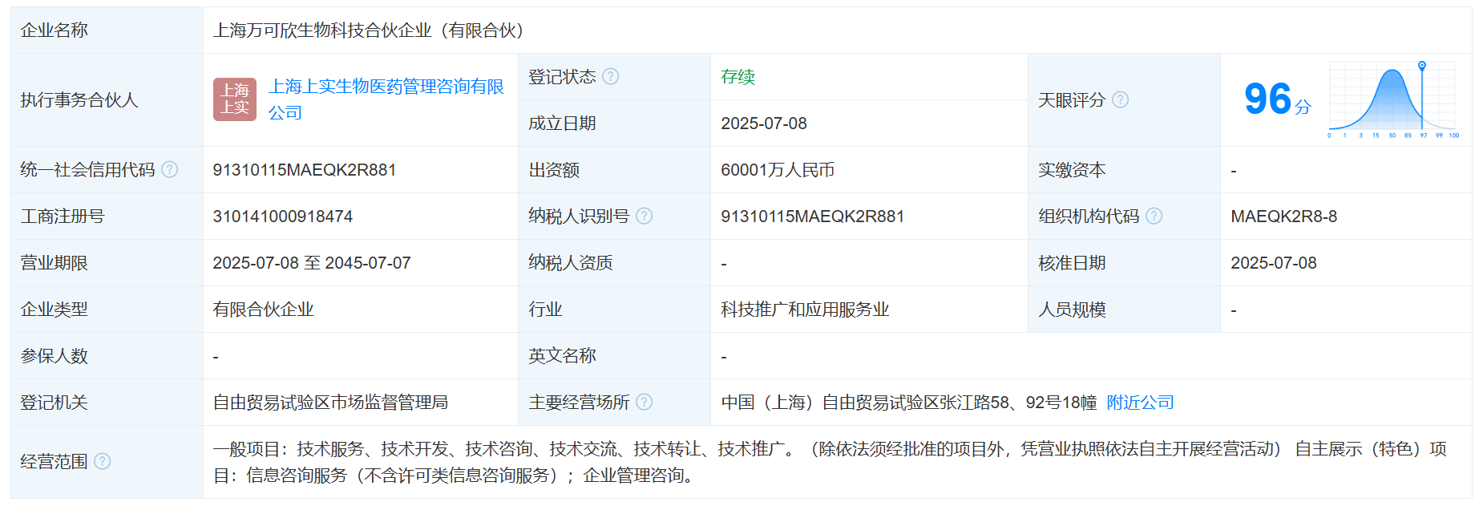Click the question mark next to 经营范围
The width and height of the screenshot is (1479, 506).
103,461
